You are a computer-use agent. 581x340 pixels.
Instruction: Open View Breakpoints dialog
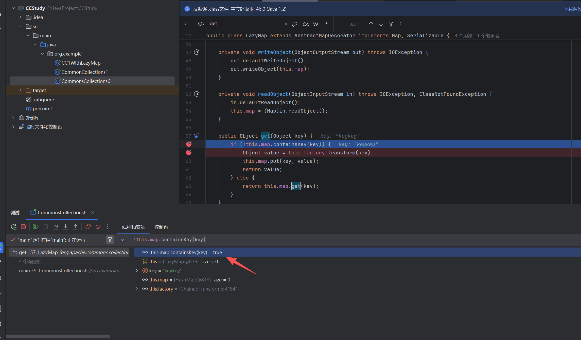point(88,227)
